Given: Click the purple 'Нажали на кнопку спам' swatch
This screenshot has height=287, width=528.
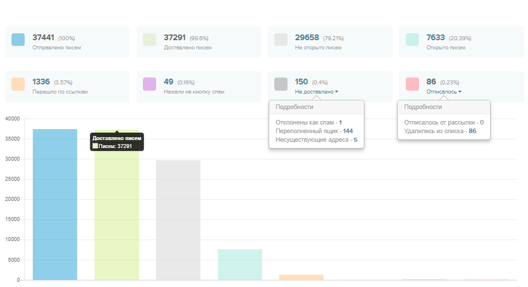Looking at the screenshot, I should click(x=149, y=84).
